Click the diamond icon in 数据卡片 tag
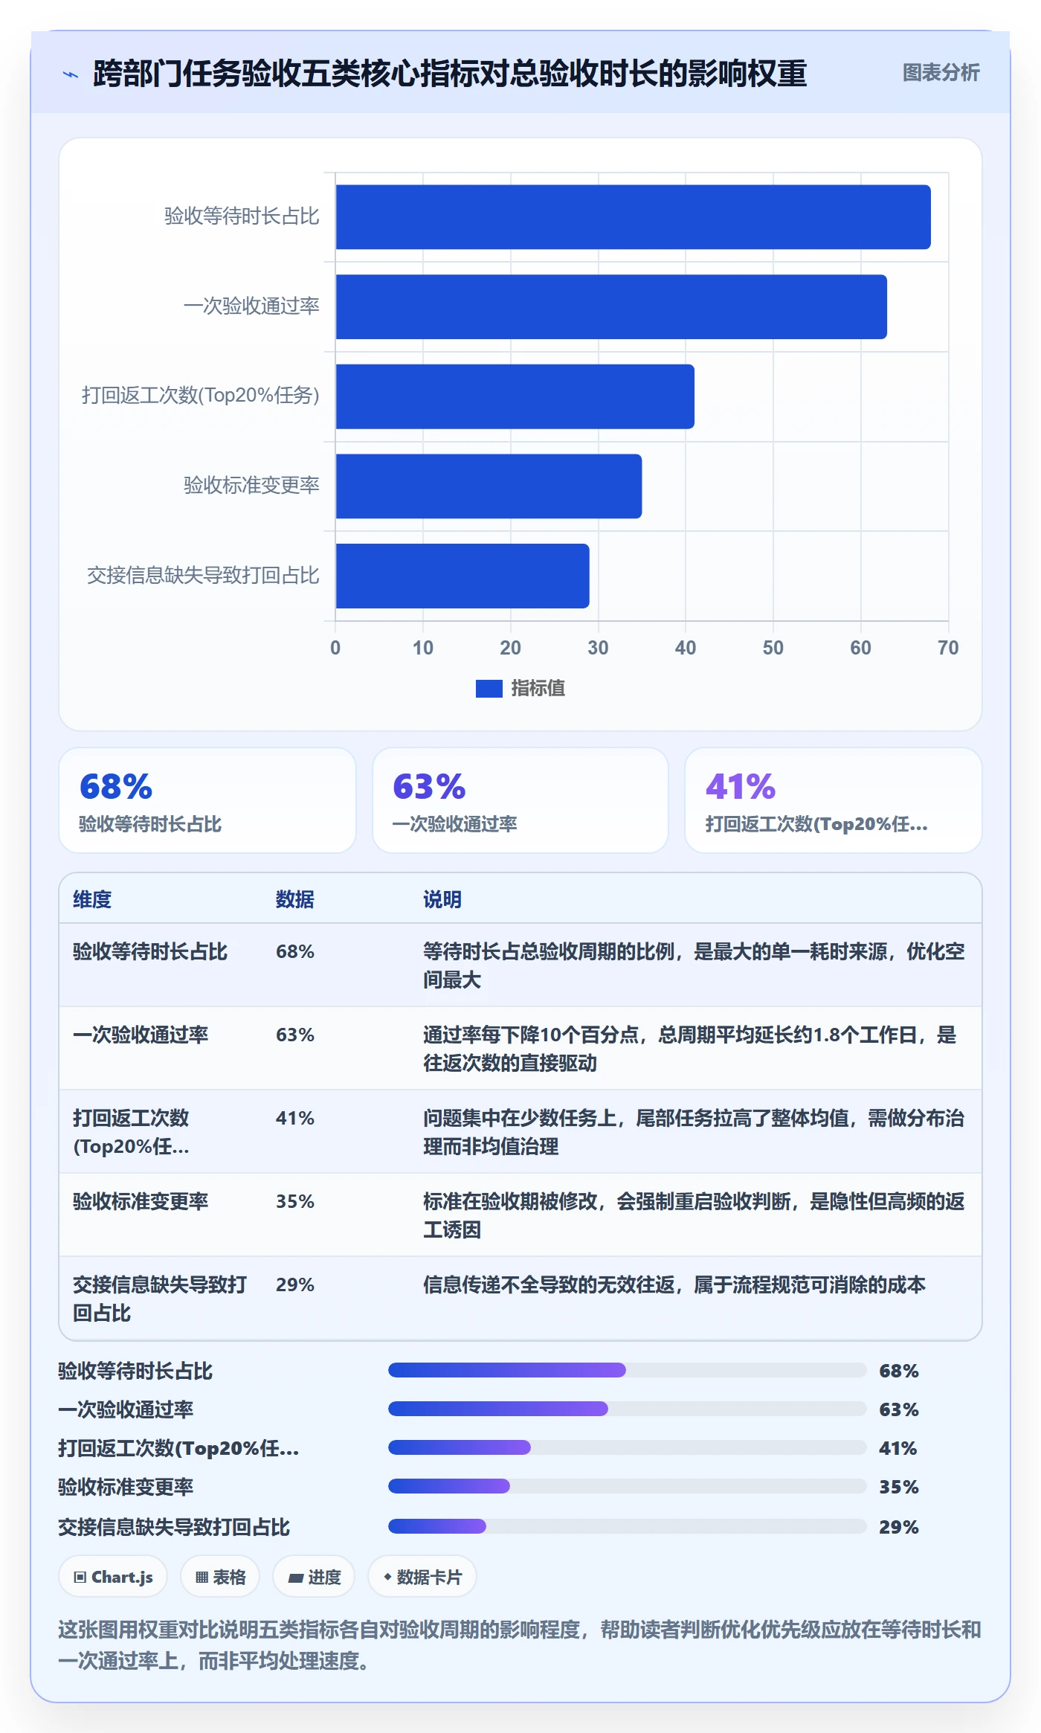Viewport: 1041px width, 1733px height. pyautogui.click(x=387, y=1577)
